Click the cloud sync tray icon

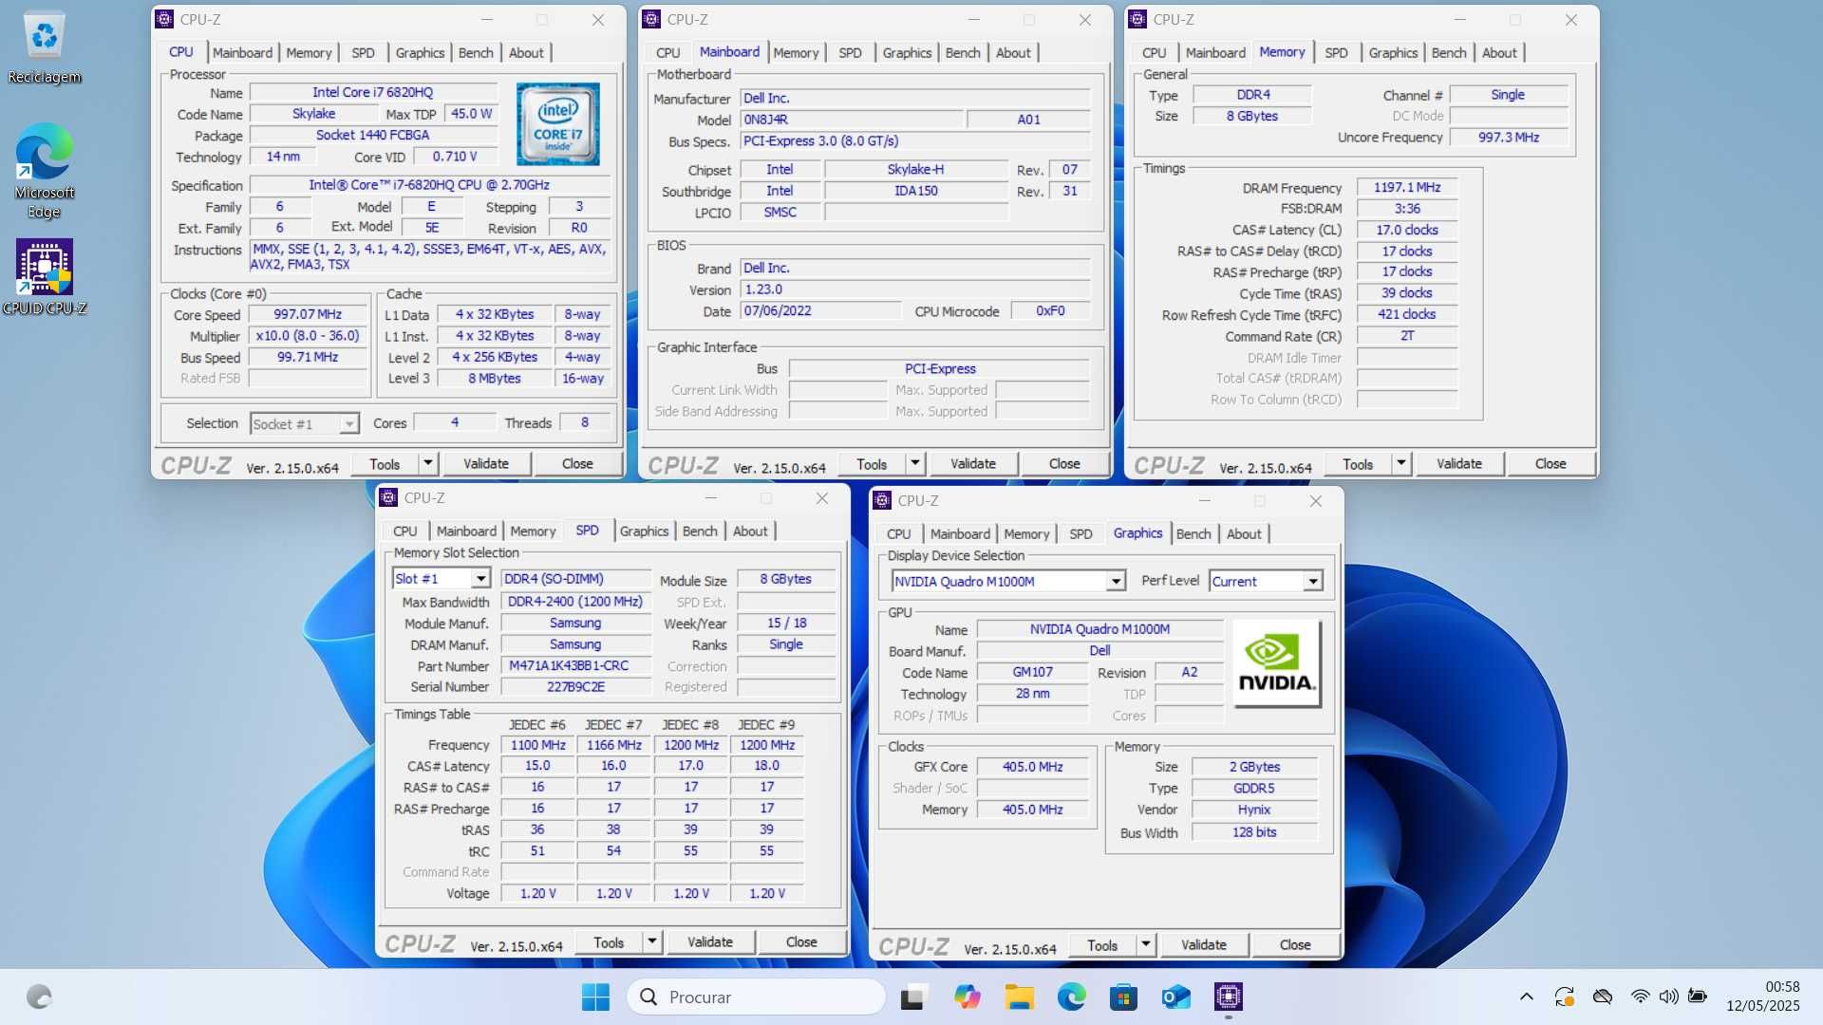(x=1603, y=997)
